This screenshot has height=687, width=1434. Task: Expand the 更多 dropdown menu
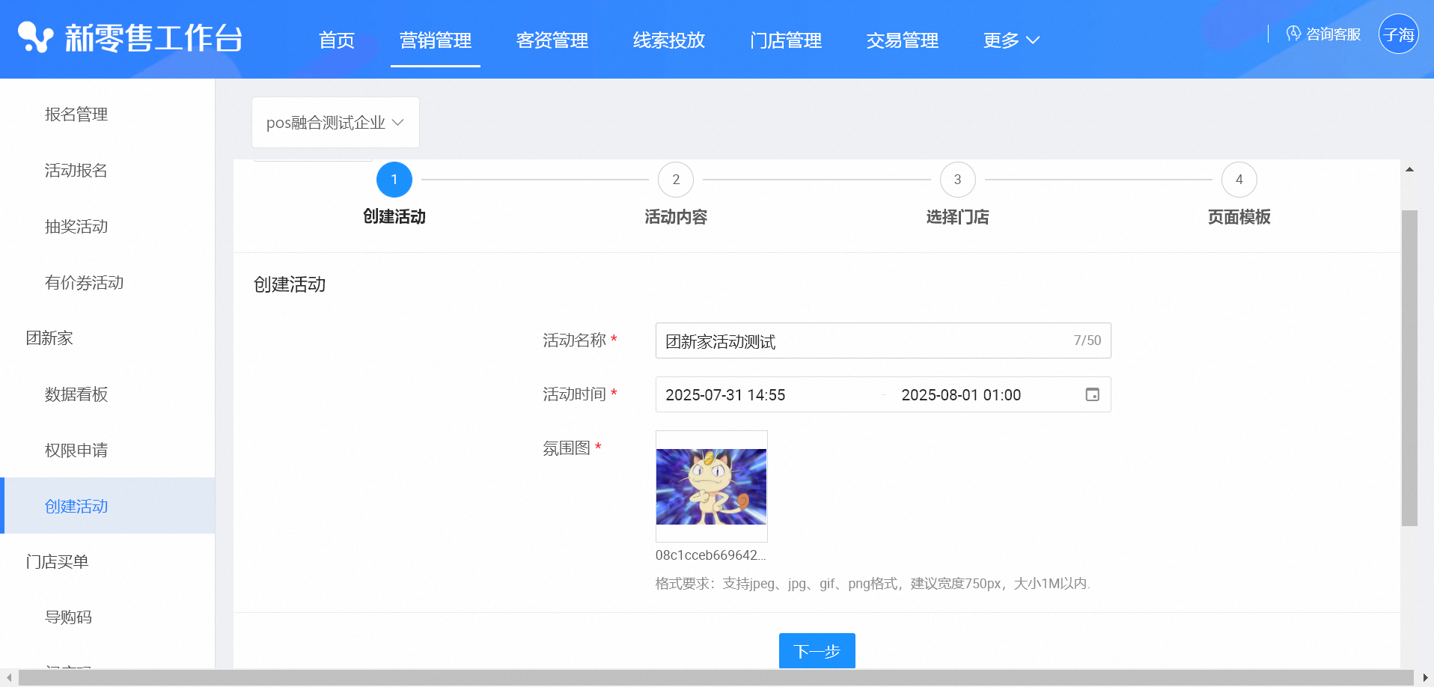[1011, 40]
